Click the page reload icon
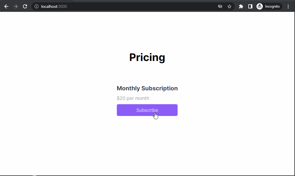 (x=25, y=6)
